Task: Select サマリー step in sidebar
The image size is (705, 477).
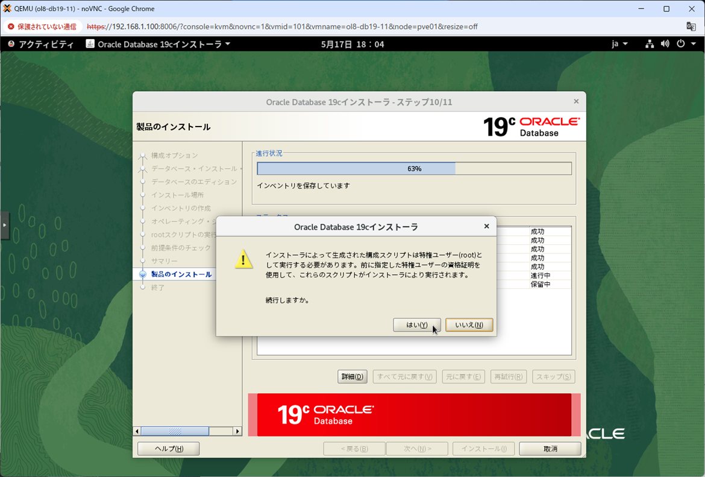Action: coord(164,261)
